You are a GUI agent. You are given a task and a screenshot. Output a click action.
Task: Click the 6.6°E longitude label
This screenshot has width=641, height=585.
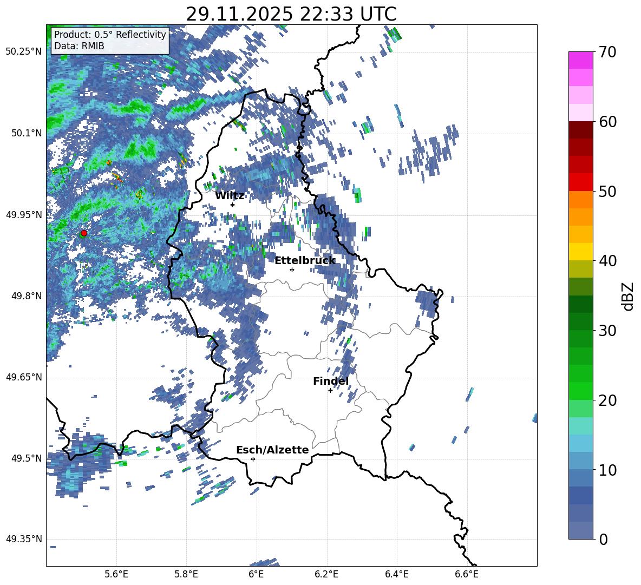467,574
